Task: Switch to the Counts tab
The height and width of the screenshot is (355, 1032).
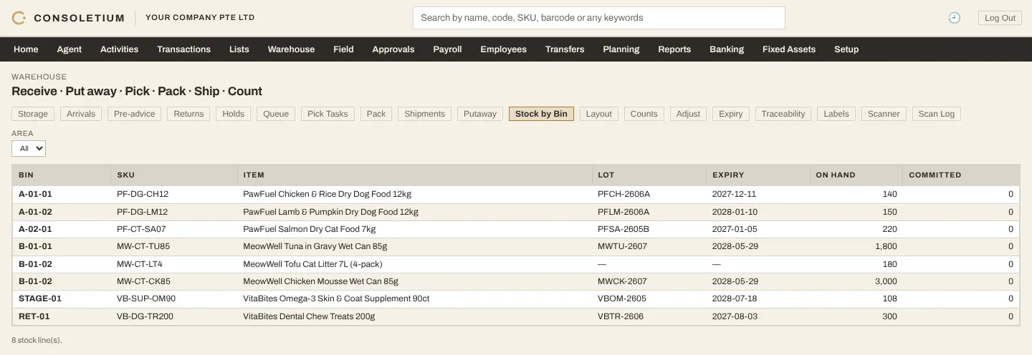Action: [x=644, y=114]
